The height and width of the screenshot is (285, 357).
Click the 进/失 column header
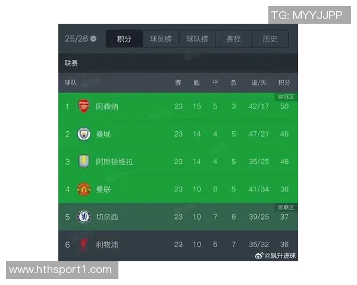(x=259, y=82)
